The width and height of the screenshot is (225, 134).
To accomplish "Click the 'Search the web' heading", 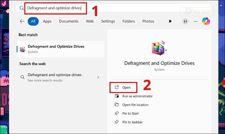I will click(32, 64).
